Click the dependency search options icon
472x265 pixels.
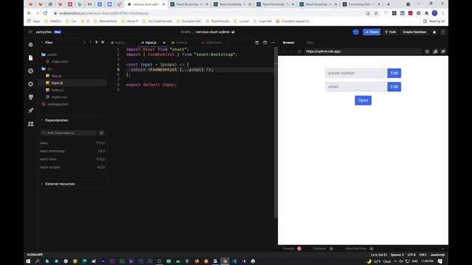(x=102, y=132)
